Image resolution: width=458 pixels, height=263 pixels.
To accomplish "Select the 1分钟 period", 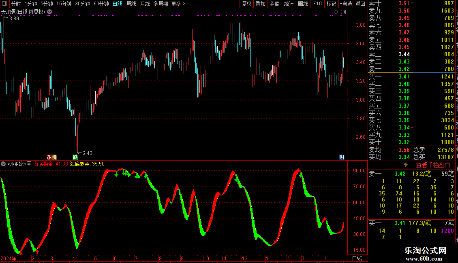I will pos(31,4).
